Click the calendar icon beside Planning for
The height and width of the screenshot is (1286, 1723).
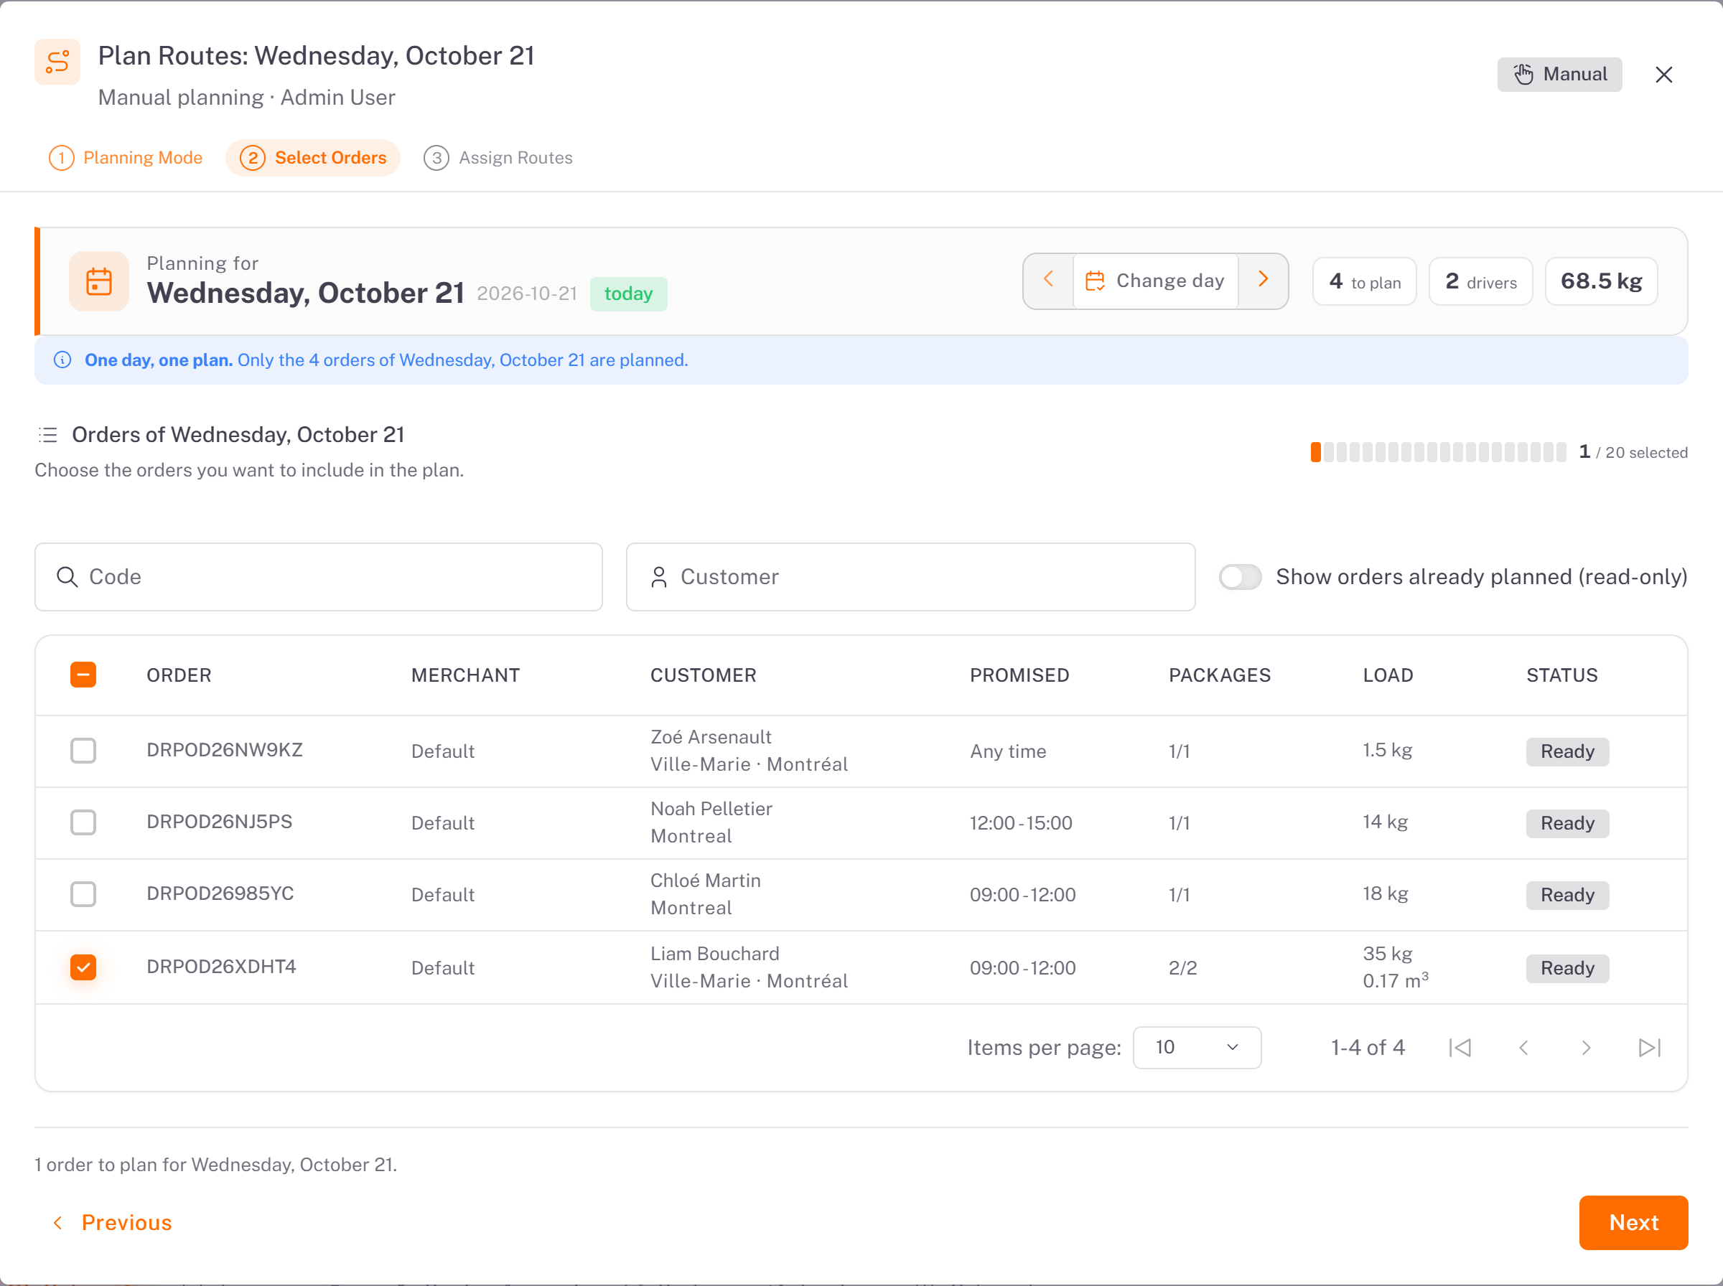[x=99, y=281]
